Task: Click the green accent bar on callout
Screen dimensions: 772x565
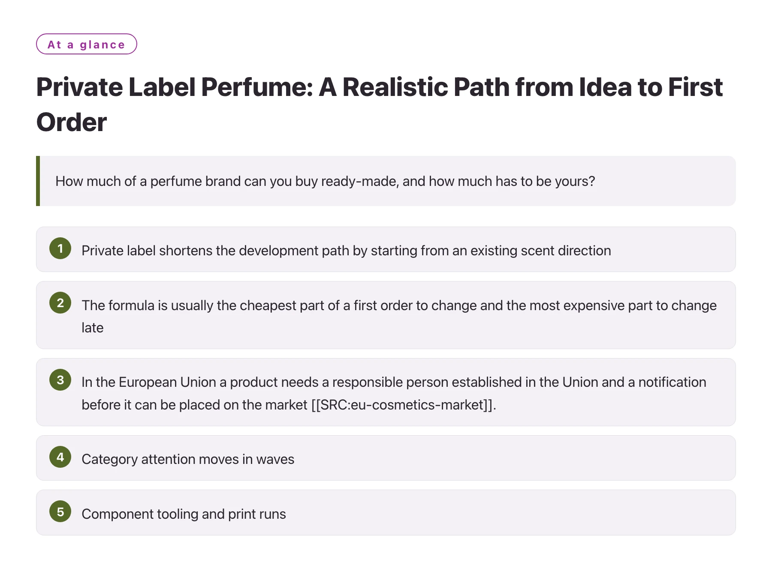Action: tap(38, 181)
